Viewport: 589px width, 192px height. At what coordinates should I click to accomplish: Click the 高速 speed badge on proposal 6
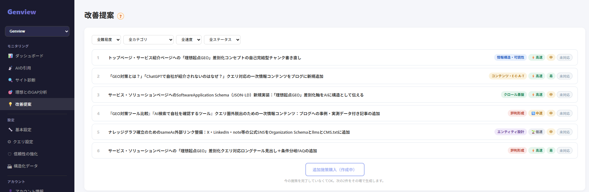(x=537, y=150)
